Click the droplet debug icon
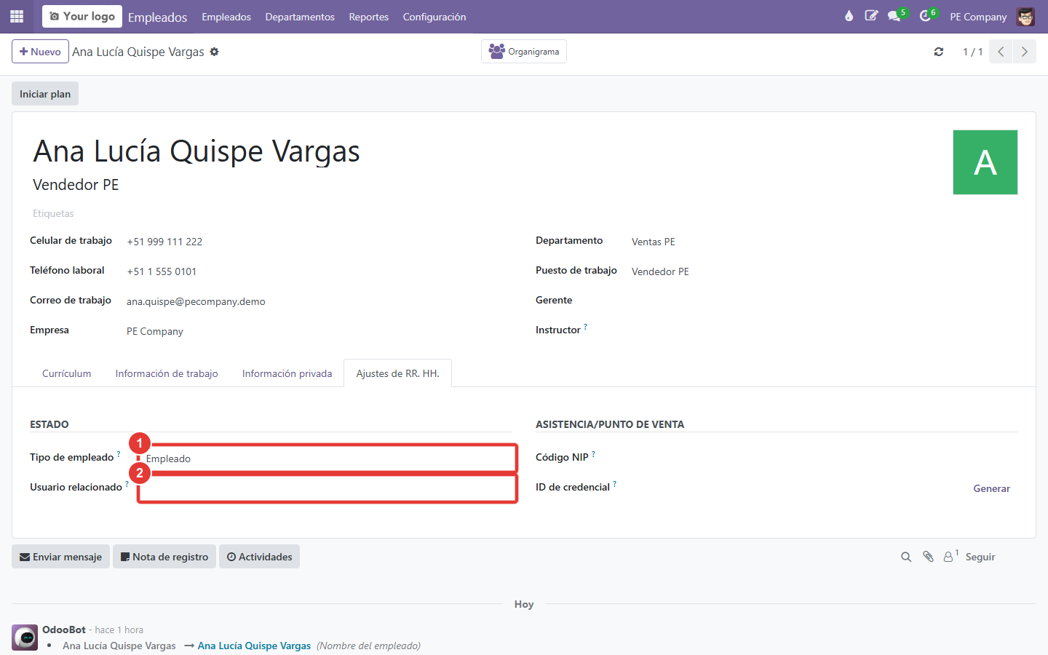 [x=849, y=16]
